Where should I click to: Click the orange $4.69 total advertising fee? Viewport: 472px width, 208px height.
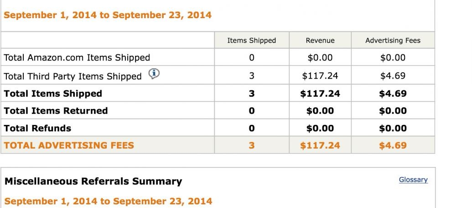(393, 145)
